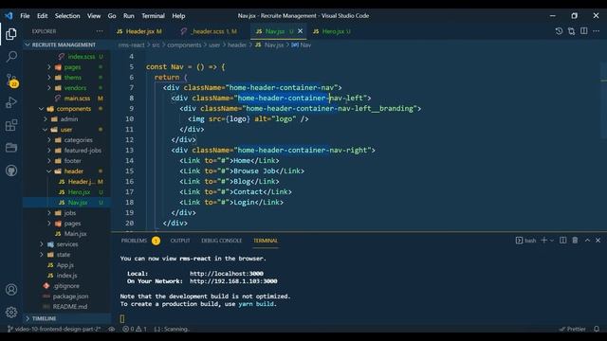
Task: Open App.js in the explorer
Action: [65, 265]
